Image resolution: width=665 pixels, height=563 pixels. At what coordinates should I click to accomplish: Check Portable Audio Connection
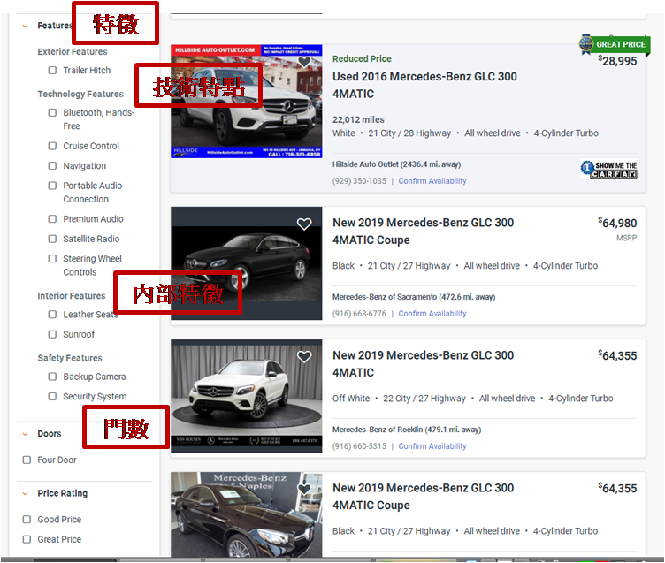pyautogui.click(x=52, y=186)
